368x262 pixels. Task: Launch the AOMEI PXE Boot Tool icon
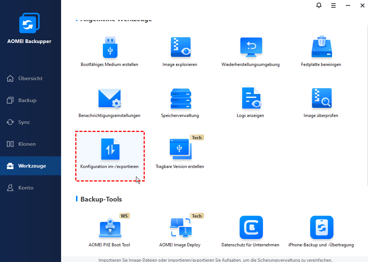[x=110, y=227]
